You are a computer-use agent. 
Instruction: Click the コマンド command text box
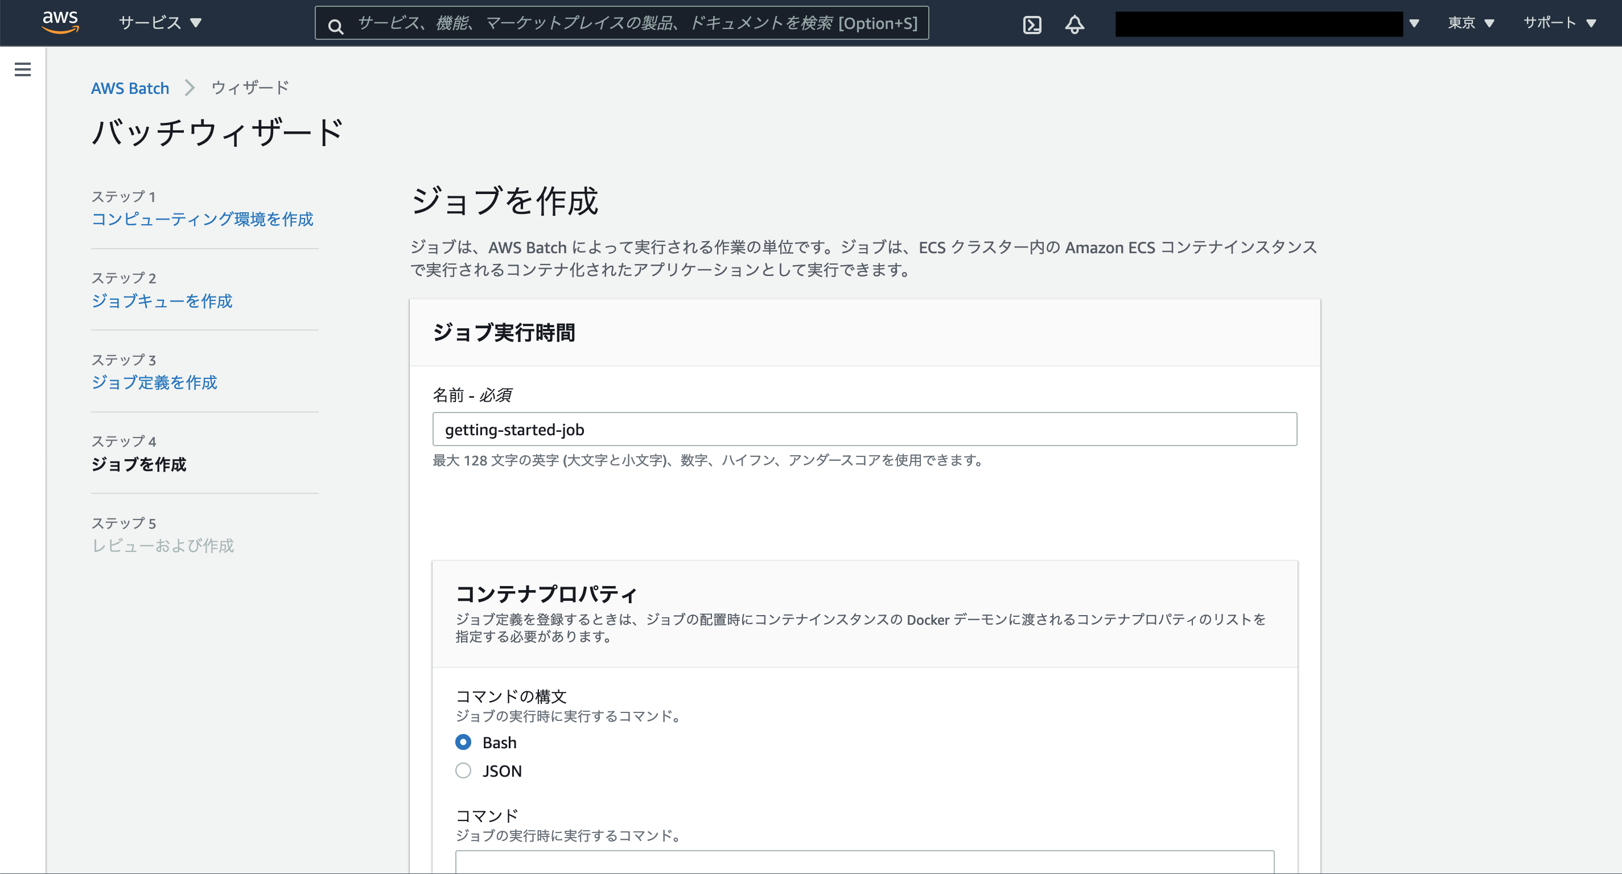click(864, 862)
